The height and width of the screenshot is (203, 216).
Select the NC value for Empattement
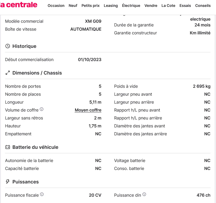pyautogui.click(x=98, y=134)
